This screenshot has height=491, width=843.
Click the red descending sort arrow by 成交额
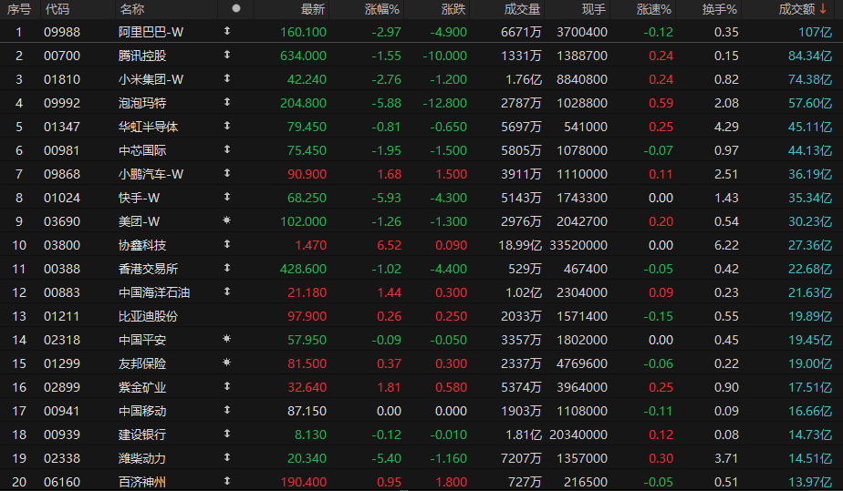(x=823, y=8)
